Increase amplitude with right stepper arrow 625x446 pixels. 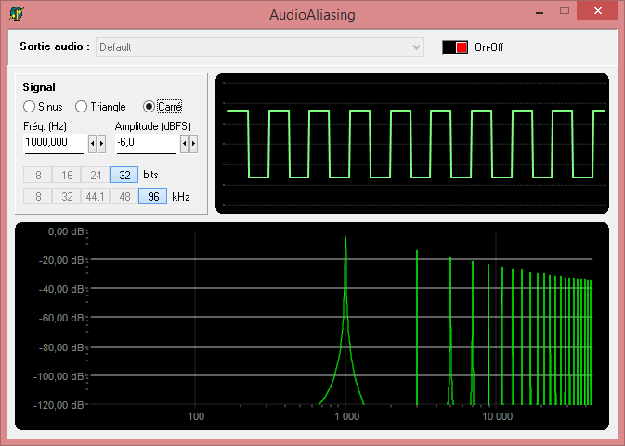pos(193,143)
